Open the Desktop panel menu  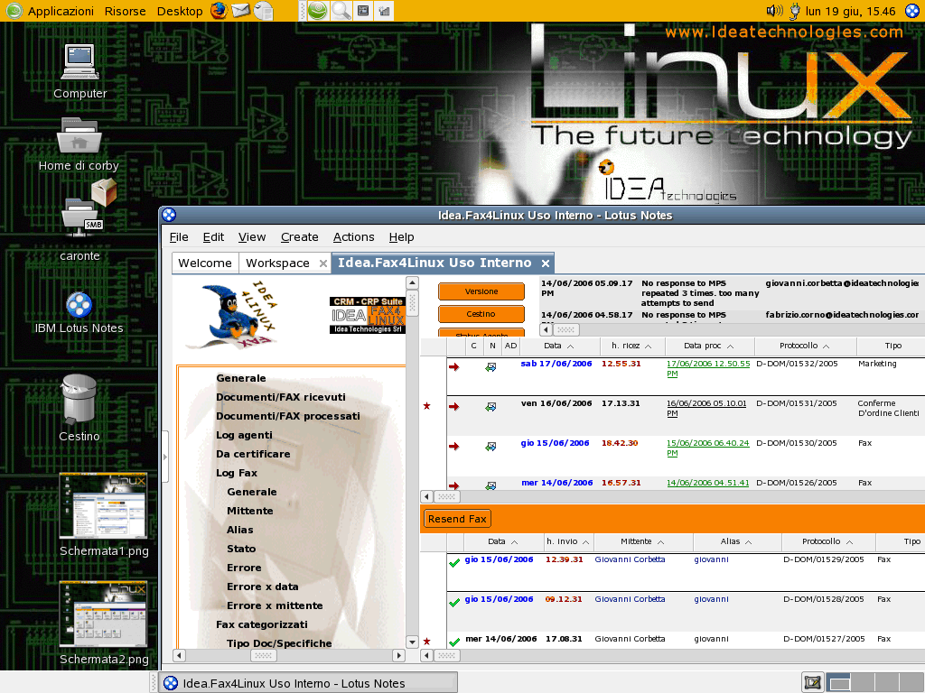pos(180,11)
